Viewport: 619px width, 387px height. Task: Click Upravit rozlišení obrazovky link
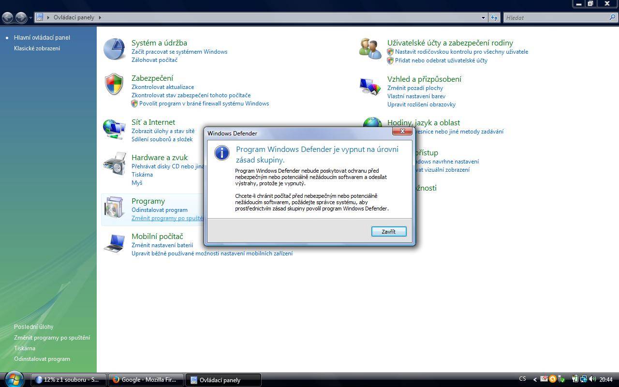tap(421, 104)
